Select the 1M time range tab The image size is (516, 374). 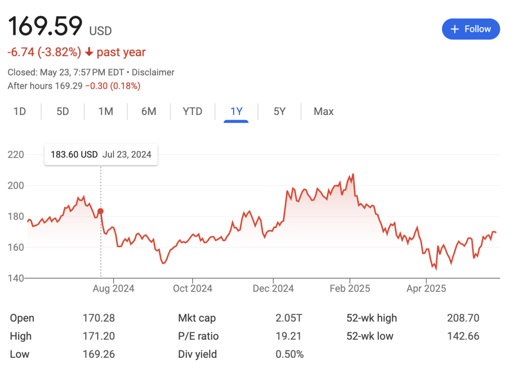(x=106, y=112)
